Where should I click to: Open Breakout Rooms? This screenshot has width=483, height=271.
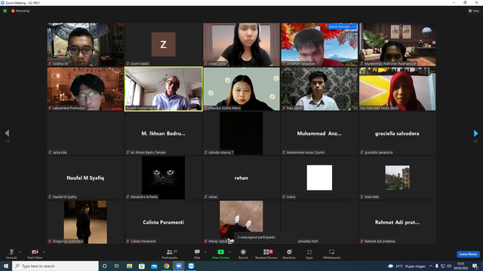click(x=266, y=254)
